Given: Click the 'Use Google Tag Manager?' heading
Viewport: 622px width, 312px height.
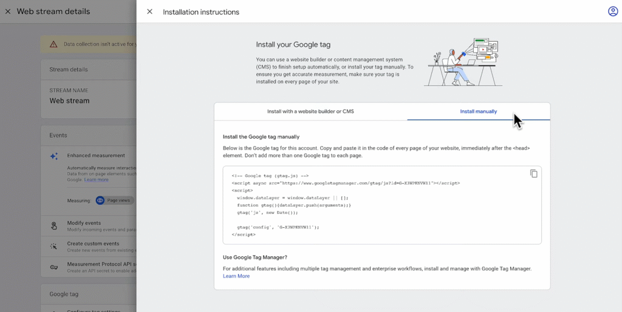Looking at the screenshot, I should [x=255, y=257].
